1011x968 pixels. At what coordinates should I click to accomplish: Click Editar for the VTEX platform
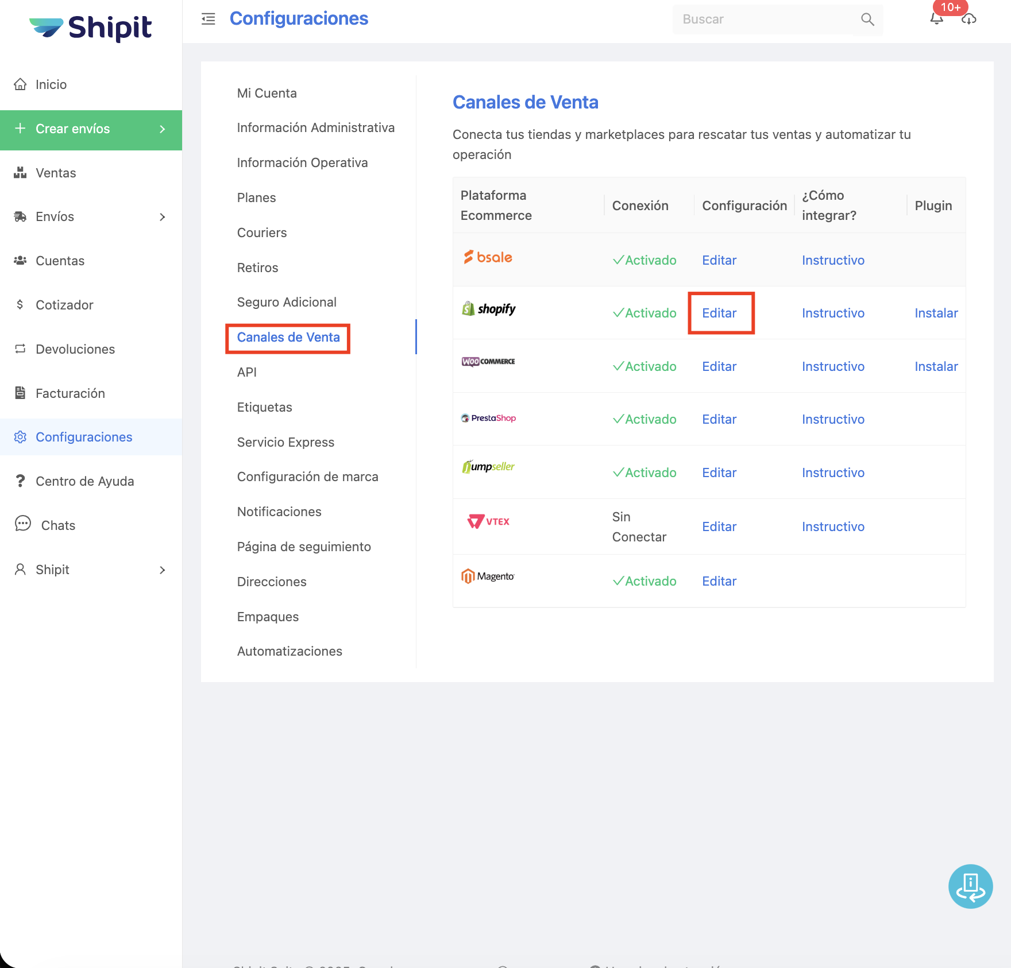click(x=719, y=526)
